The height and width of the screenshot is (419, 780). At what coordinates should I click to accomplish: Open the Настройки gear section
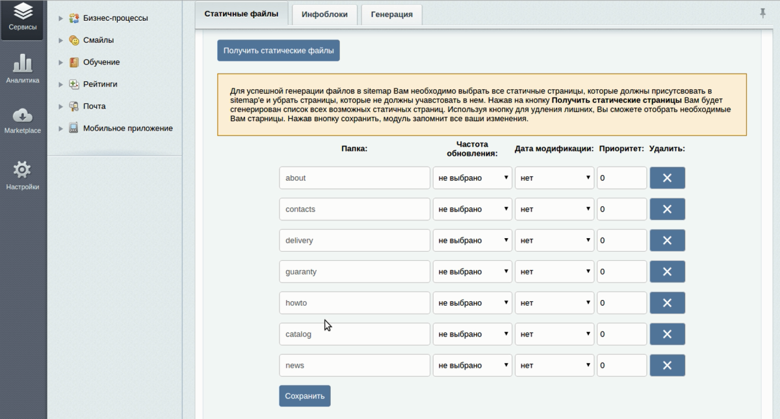tap(22, 170)
